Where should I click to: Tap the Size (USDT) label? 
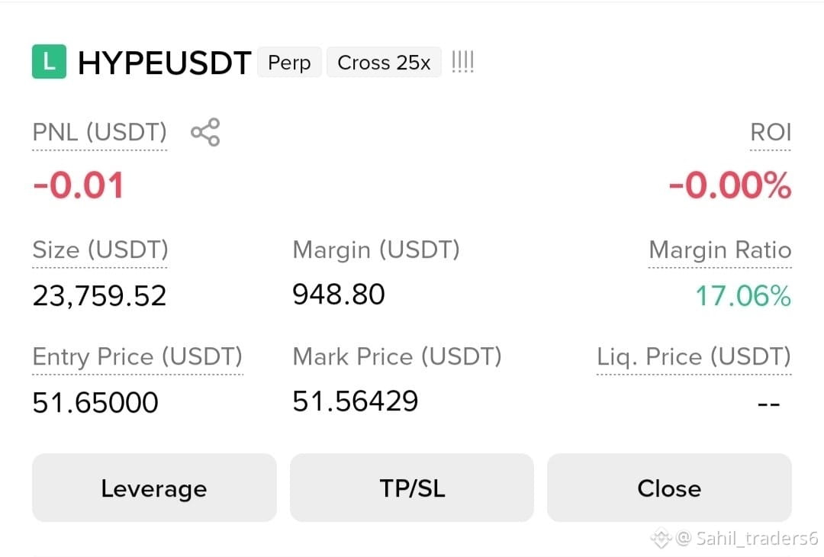point(100,250)
